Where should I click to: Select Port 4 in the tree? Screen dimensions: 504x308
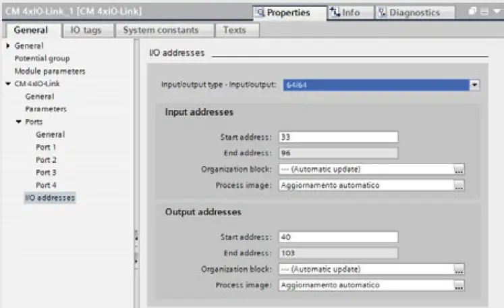pyautogui.click(x=46, y=185)
